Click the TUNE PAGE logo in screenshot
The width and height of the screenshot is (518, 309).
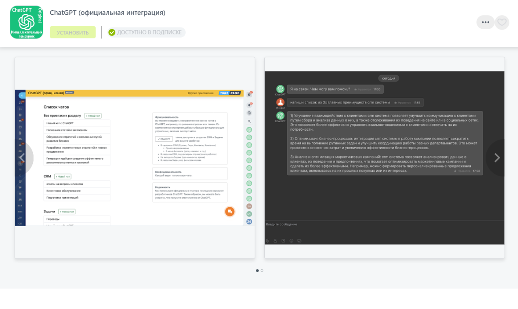(x=229, y=93)
